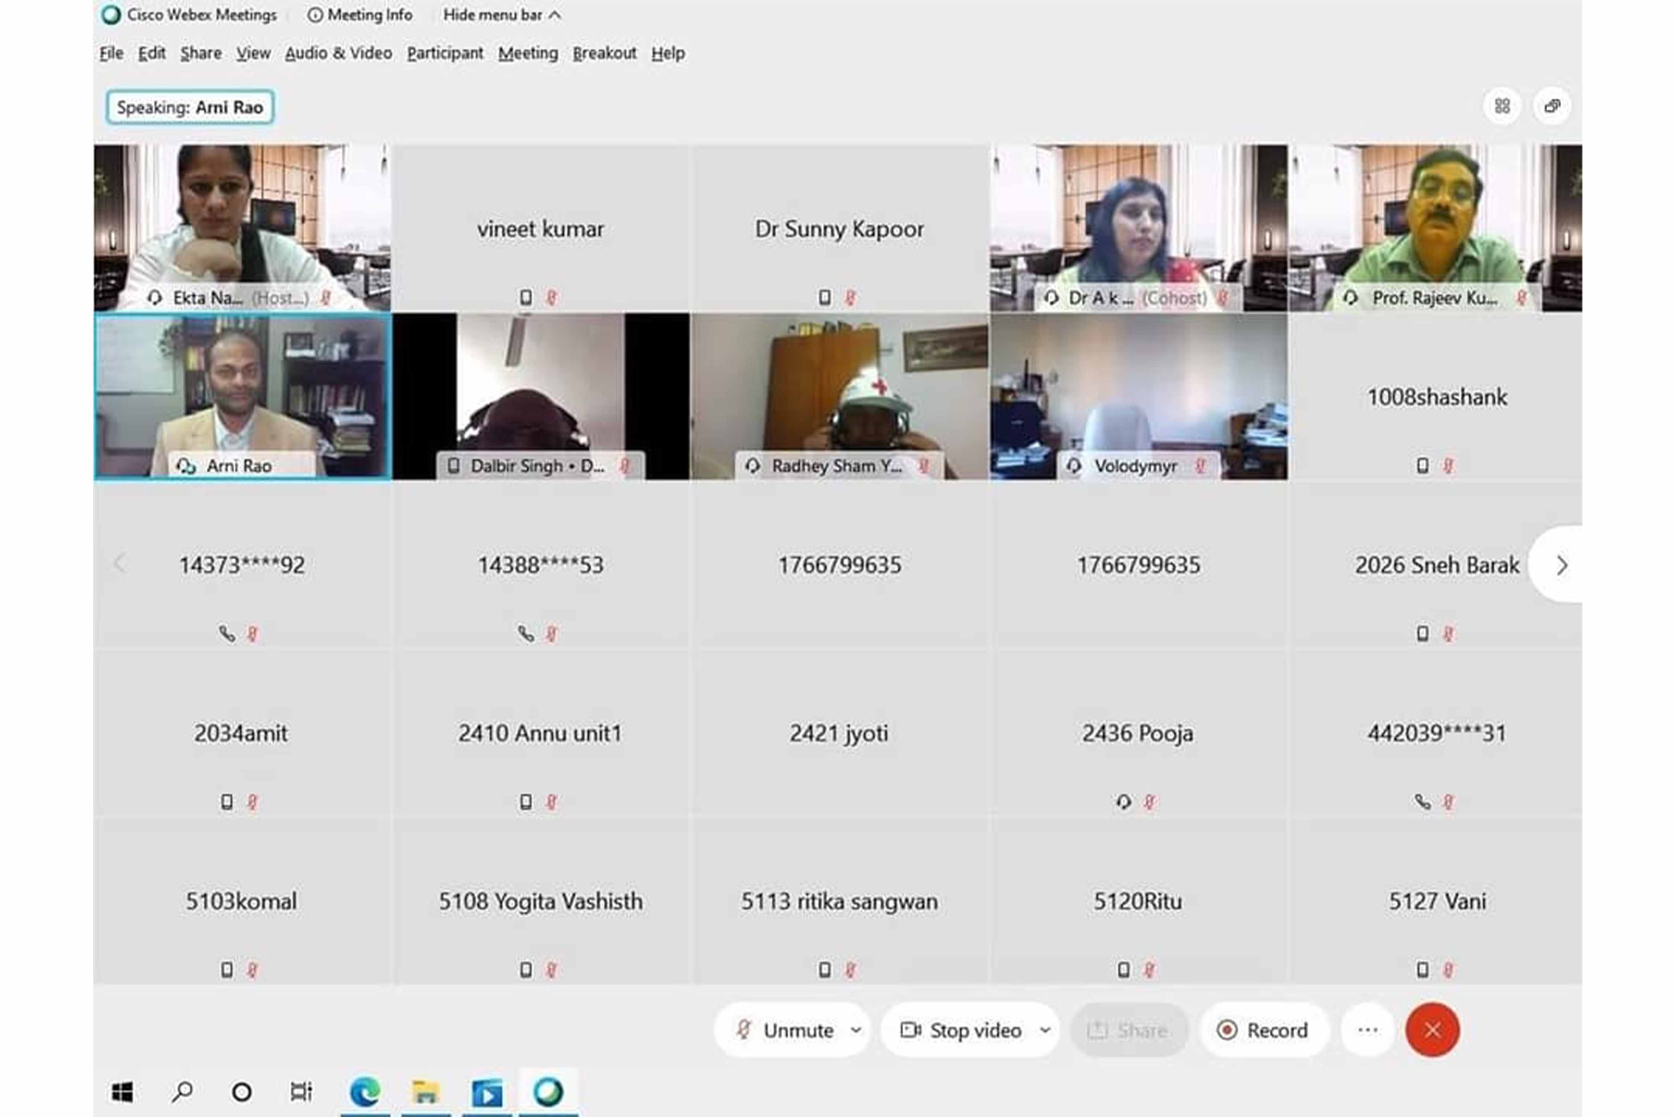Click the floating window view icon
The width and height of the screenshot is (1676, 1117).
1552,106
